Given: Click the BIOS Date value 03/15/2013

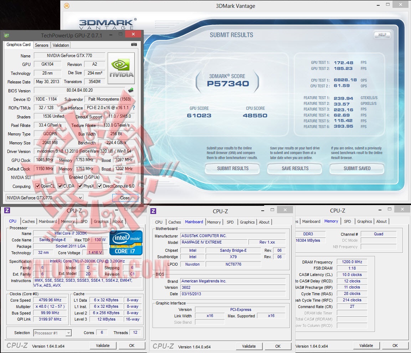Looking at the screenshot, I should pyautogui.click(x=233, y=294).
